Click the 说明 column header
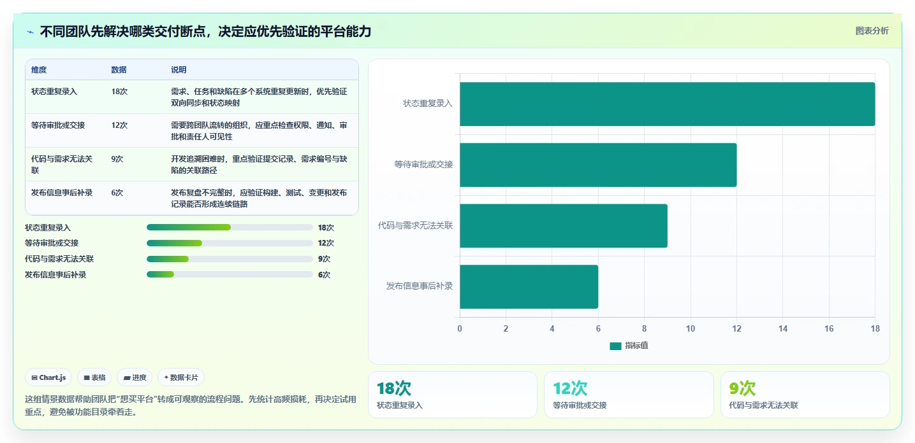This screenshot has width=915, height=443. point(179,69)
